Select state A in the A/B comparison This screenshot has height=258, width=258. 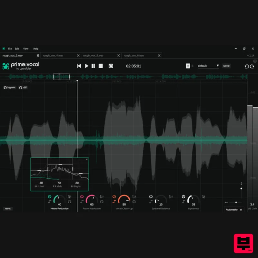click(188, 66)
